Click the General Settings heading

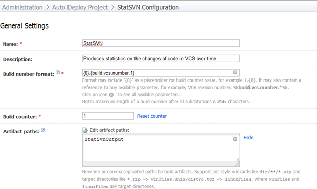24,26
